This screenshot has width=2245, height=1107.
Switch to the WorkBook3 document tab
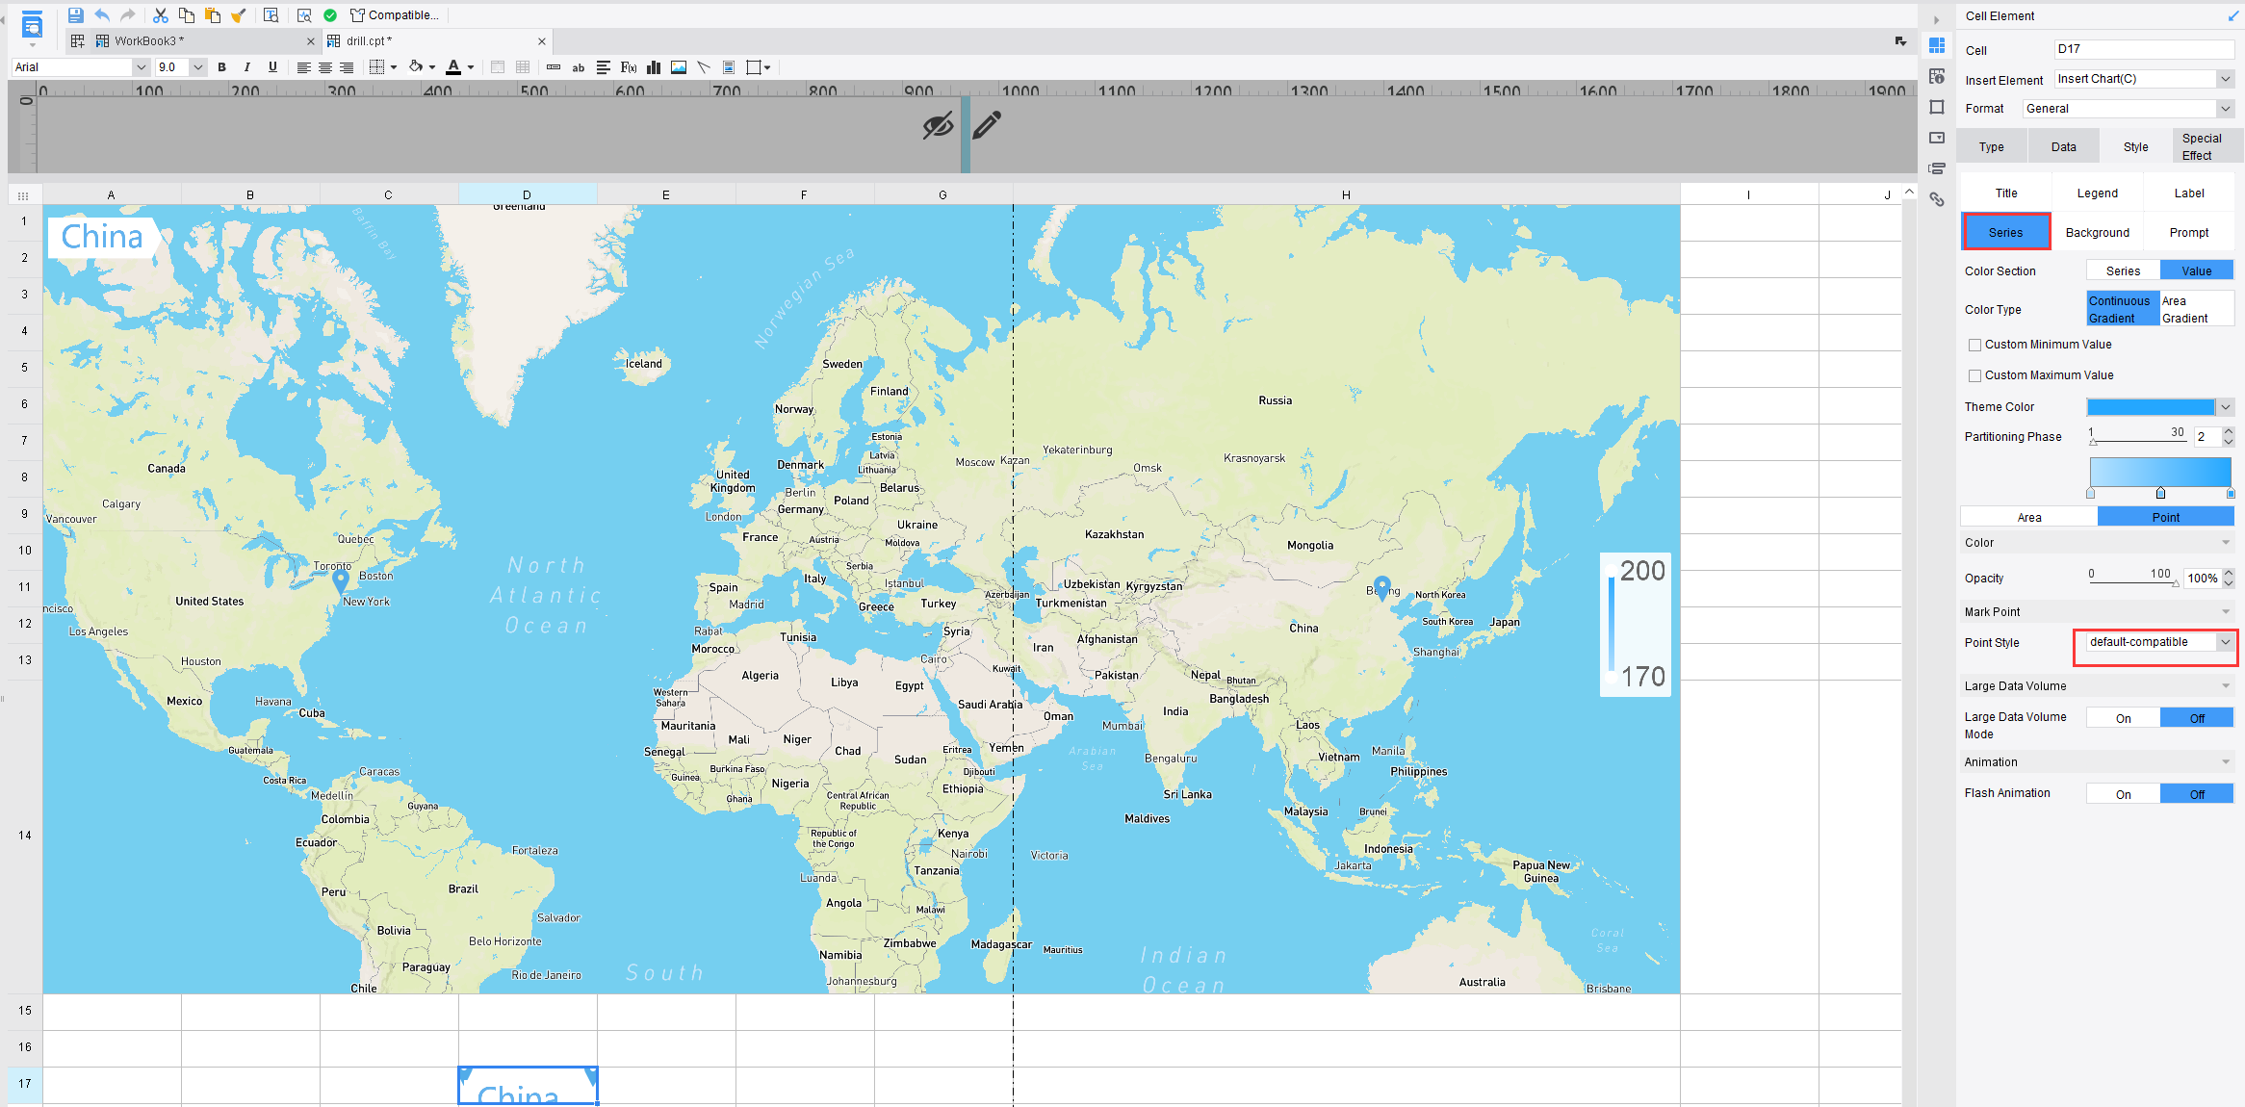tap(193, 40)
